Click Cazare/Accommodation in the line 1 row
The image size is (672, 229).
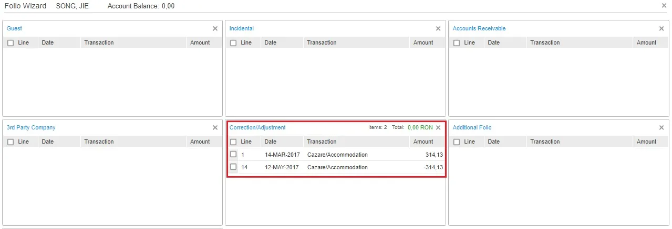(x=337, y=155)
